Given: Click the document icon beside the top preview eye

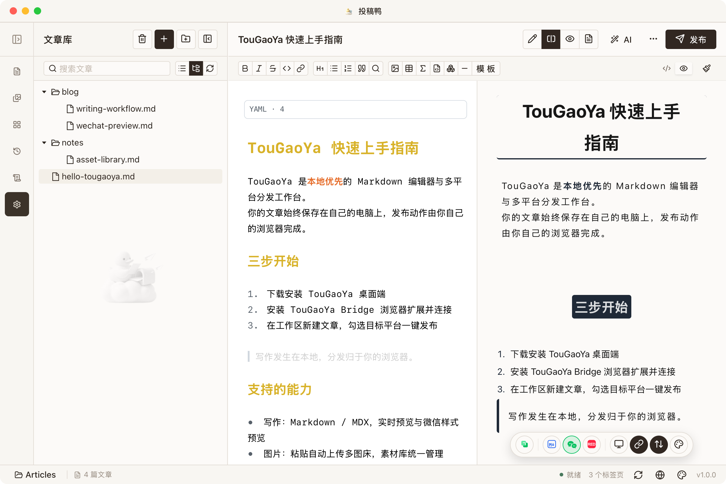Looking at the screenshot, I should click(589, 39).
